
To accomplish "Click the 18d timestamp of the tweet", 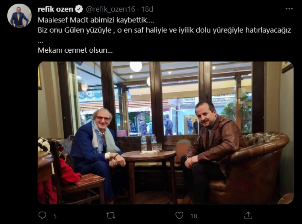I will point(147,9).
